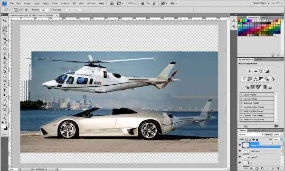Select the Ellipse shape tool
Screen dimensions: 285x171
tap(4, 99)
